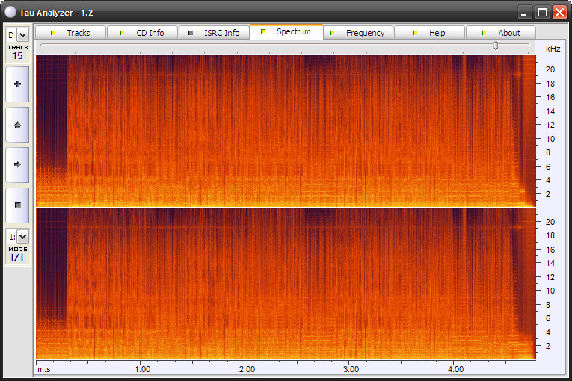The width and height of the screenshot is (572, 381).
Task: Click the Tau Analyzer title bar icon
Action: click(10, 12)
